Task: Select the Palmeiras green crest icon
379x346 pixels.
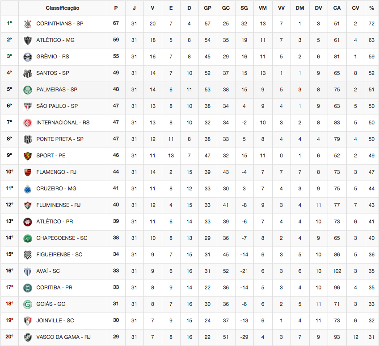Action: click(28, 90)
